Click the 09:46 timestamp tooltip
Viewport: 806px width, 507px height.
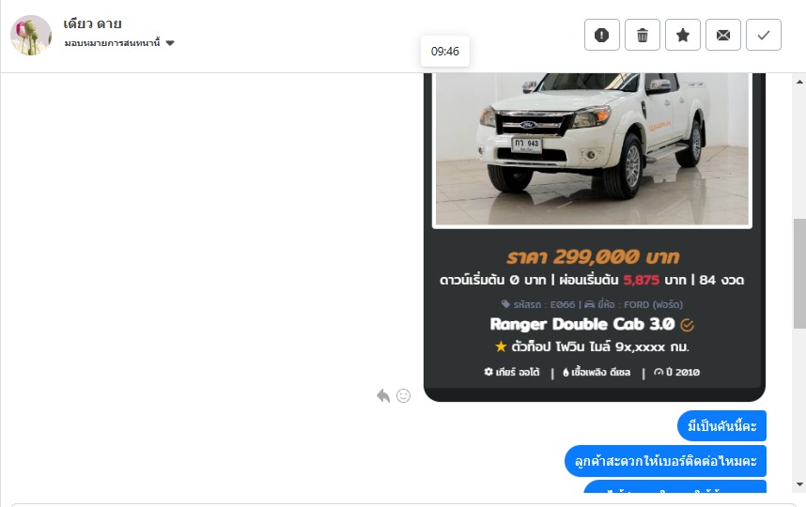coord(445,52)
